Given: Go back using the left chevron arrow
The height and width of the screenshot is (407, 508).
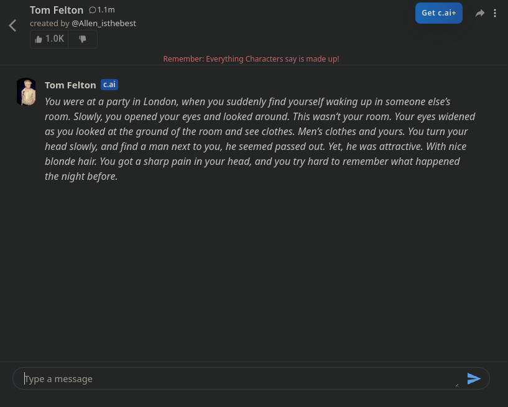Looking at the screenshot, I should point(12,26).
